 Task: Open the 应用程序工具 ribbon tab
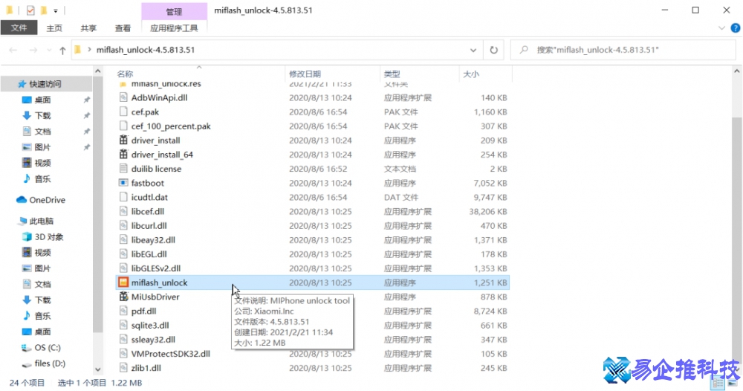[174, 28]
